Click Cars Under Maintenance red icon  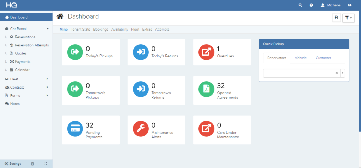(x=206, y=129)
